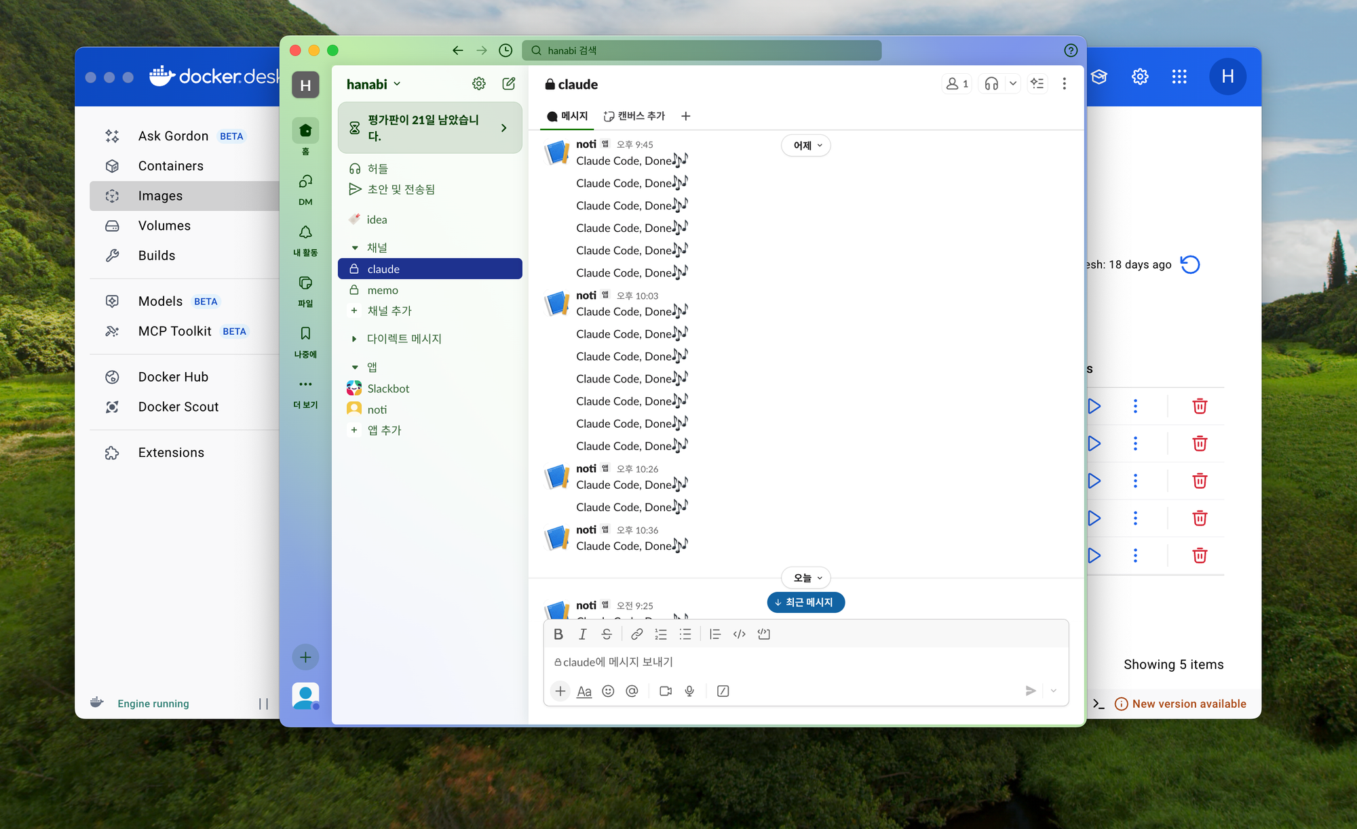This screenshot has width=1357, height=829.
Task: Open Slack history clock icon
Action: coord(505,50)
